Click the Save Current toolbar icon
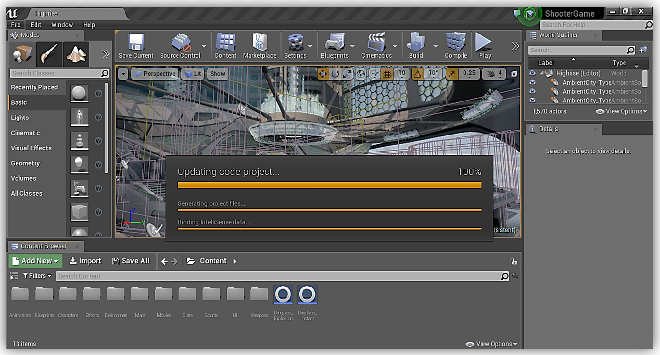 point(136,44)
